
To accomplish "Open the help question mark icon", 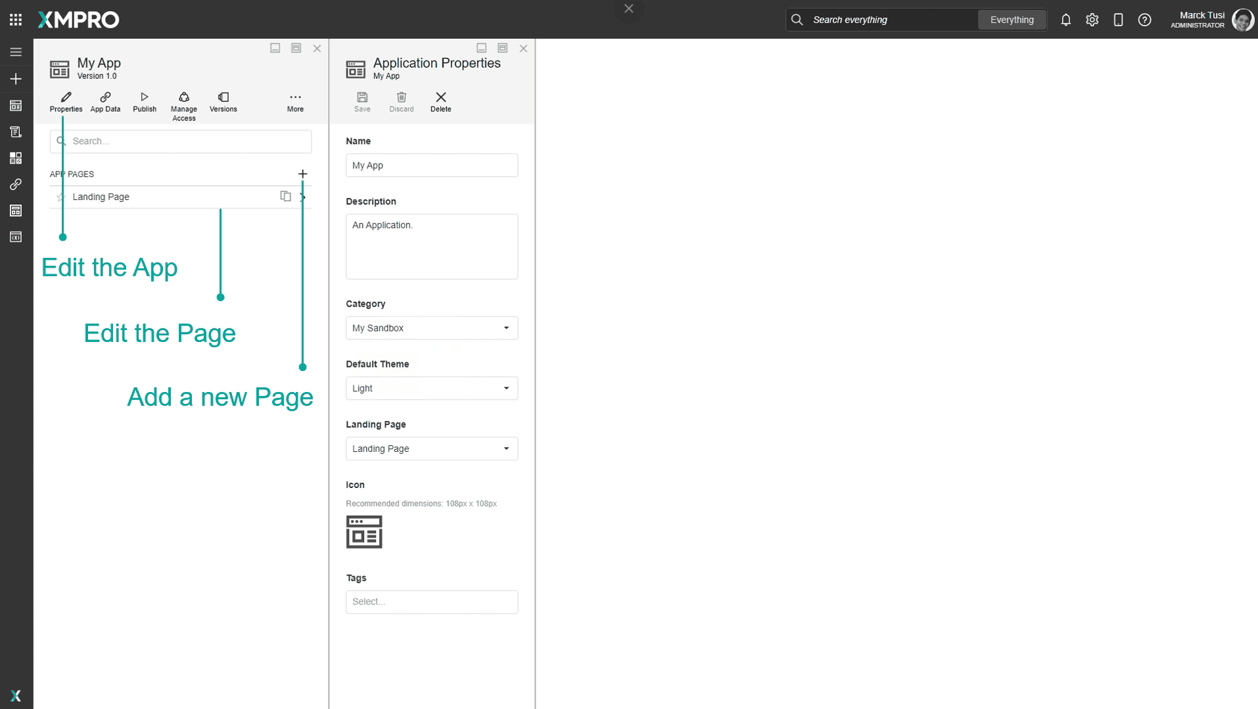I will pyautogui.click(x=1146, y=20).
